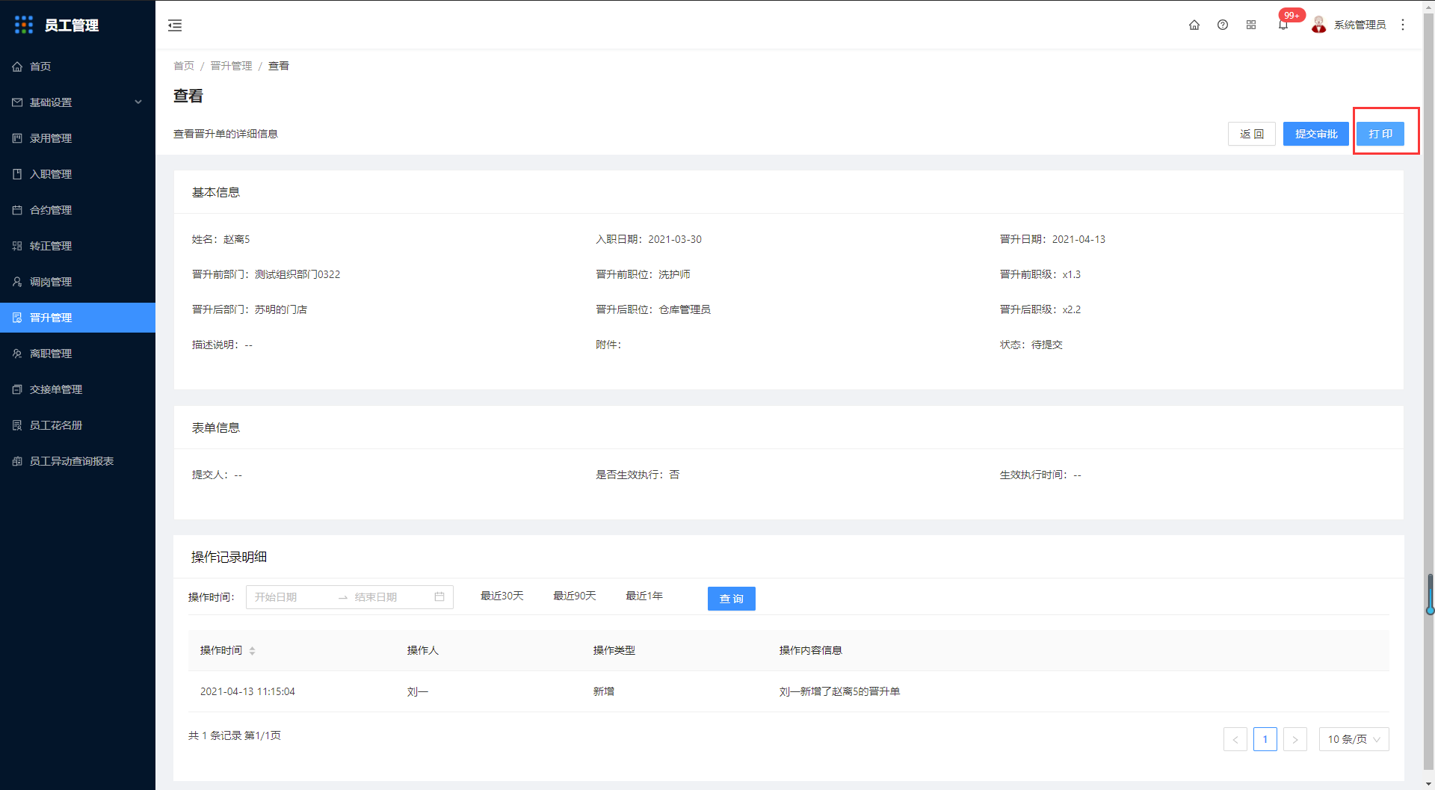Click the 系统管理员 username text
This screenshot has height=790, width=1435.
(x=1360, y=25)
